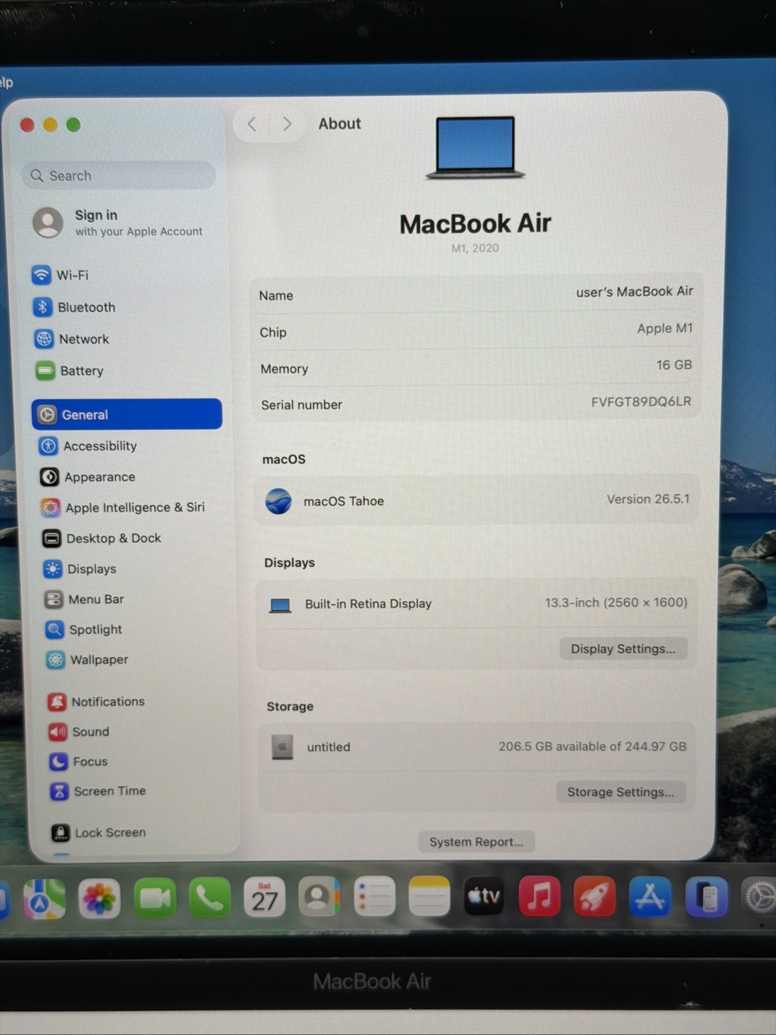Click the computer name user's MacBook Air
The height and width of the screenshot is (1035, 776).
tap(634, 292)
